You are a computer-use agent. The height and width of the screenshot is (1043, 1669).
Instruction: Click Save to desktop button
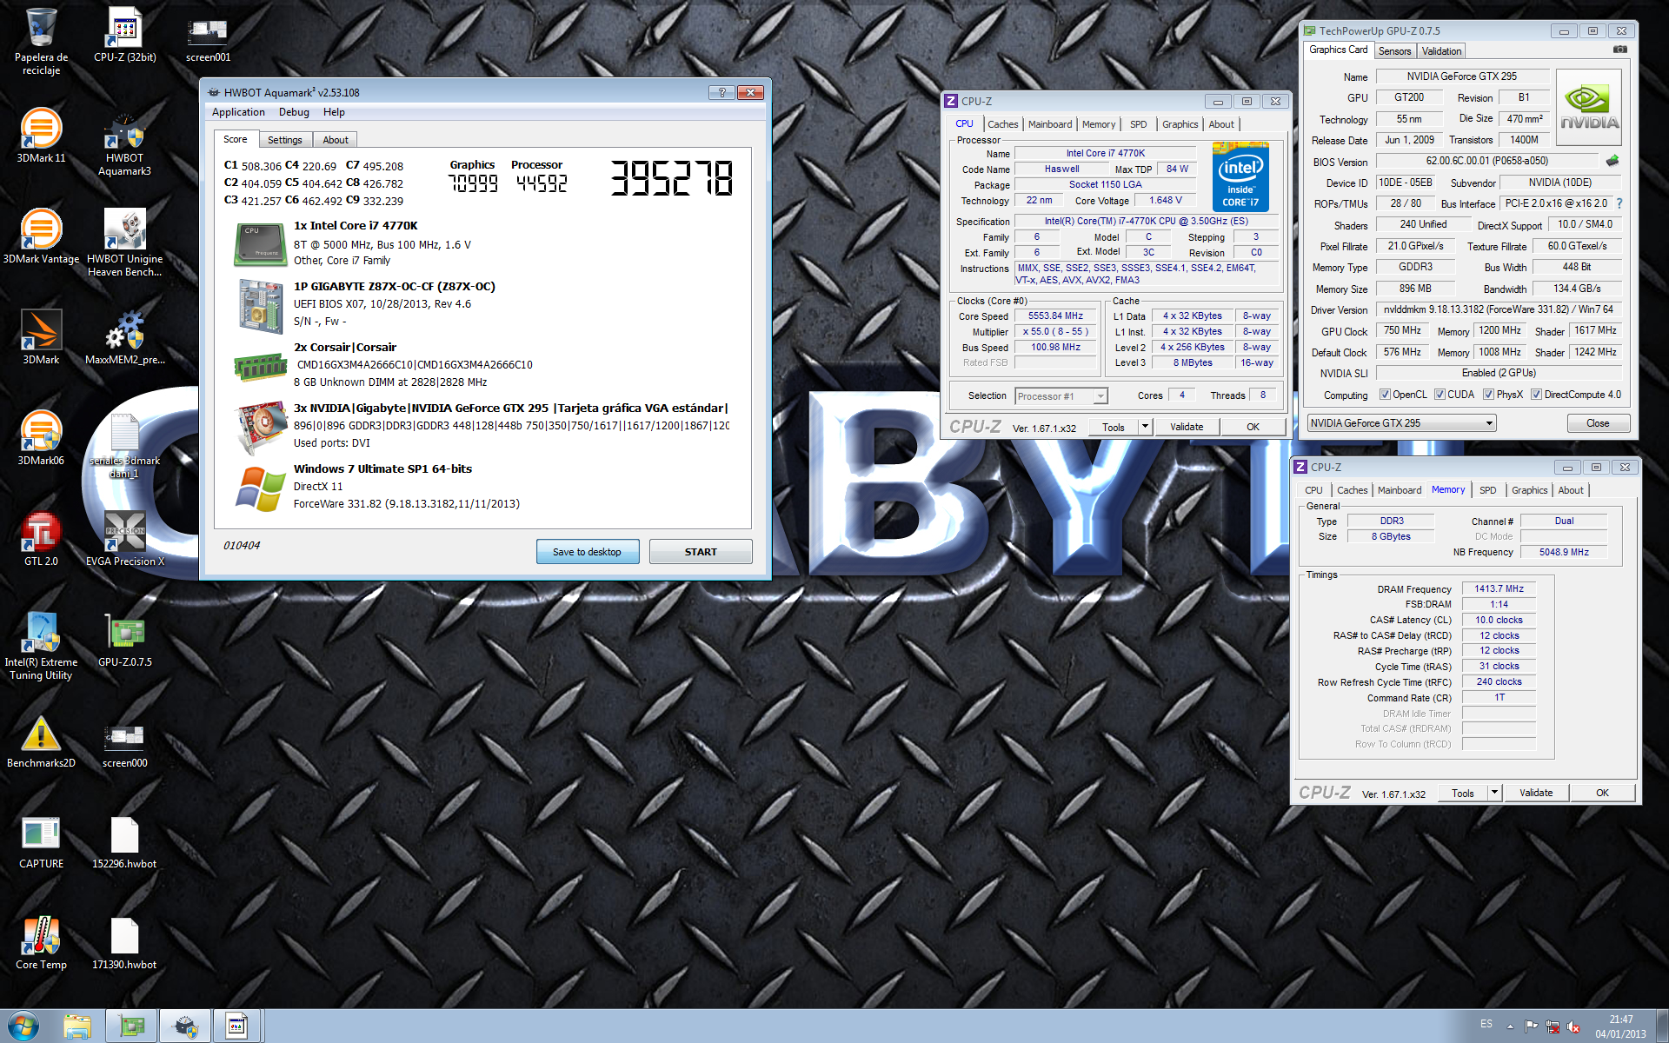pyautogui.click(x=587, y=552)
